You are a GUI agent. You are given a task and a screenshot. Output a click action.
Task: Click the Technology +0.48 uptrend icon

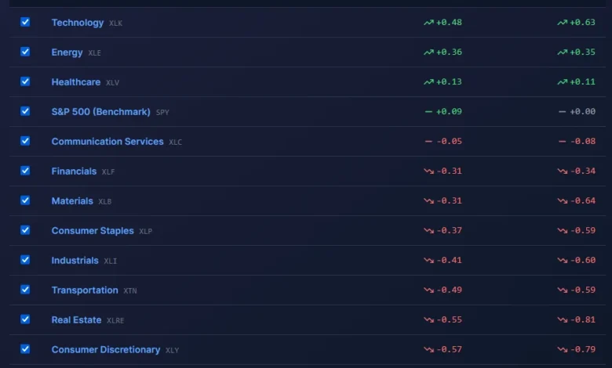428,23
